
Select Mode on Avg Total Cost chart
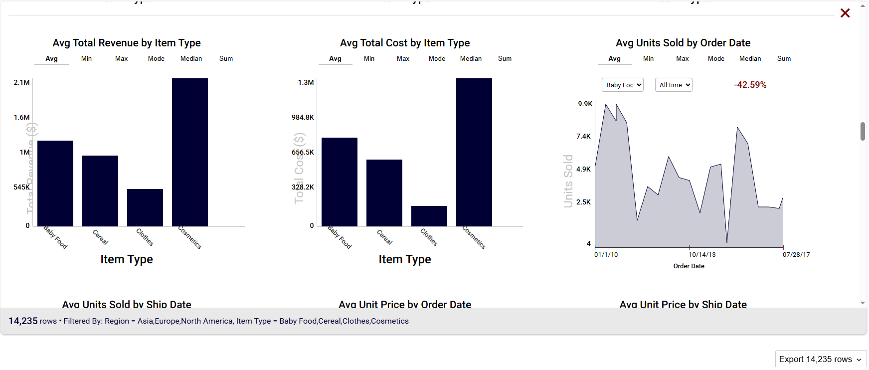[x=437, y=58]
